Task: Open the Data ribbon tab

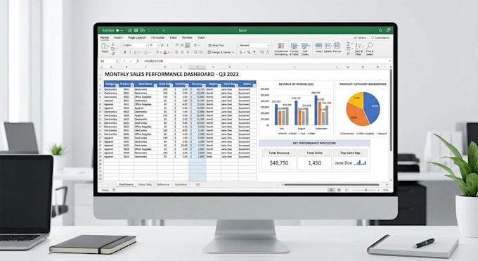Action: (x=173, y=37)
